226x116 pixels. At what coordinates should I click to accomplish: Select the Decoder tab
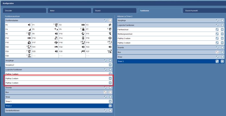[24, 11]
